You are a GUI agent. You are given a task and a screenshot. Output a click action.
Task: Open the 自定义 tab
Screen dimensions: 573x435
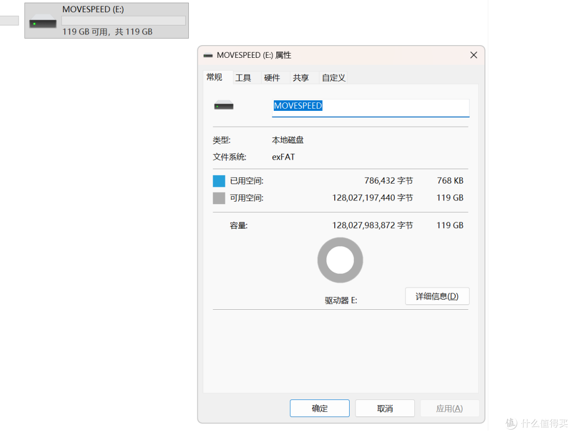click(333, 78)
